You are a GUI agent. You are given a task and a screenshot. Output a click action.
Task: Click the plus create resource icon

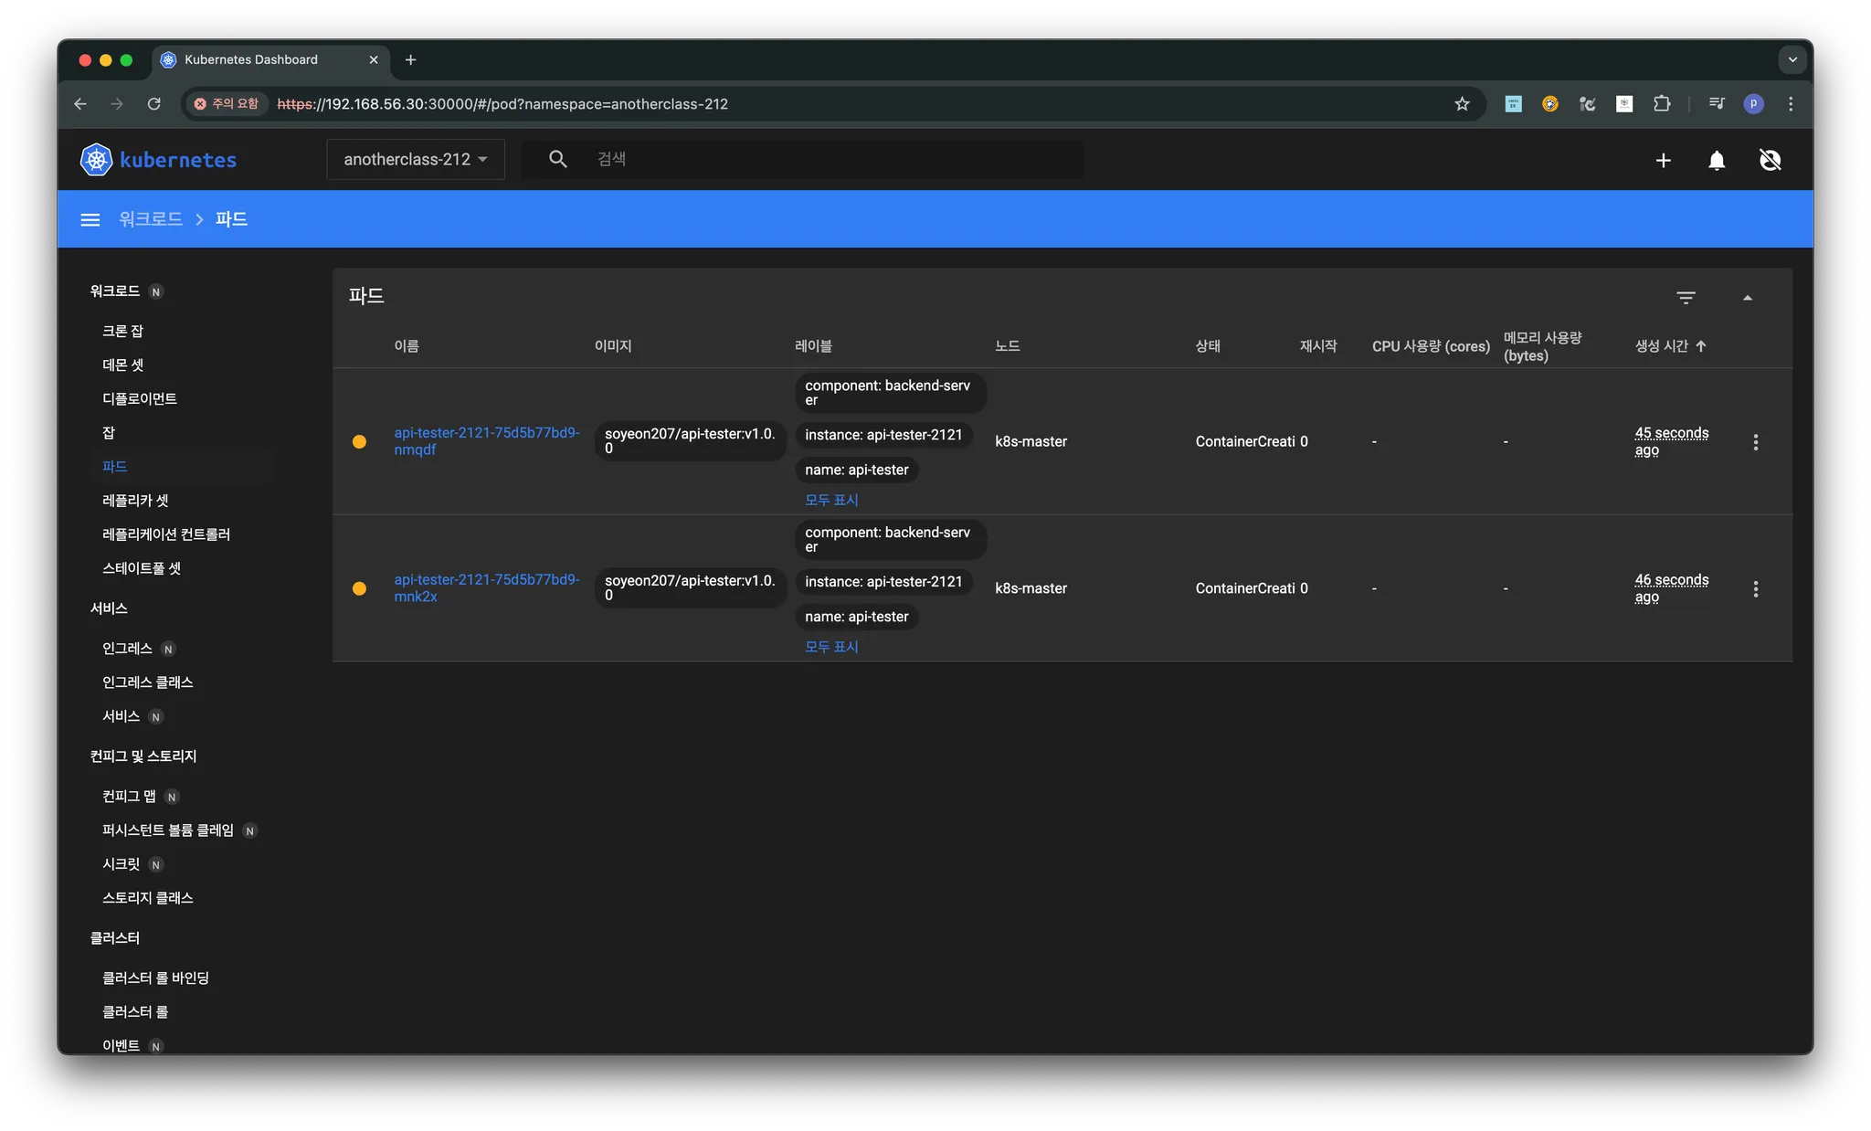(1663, 160)
